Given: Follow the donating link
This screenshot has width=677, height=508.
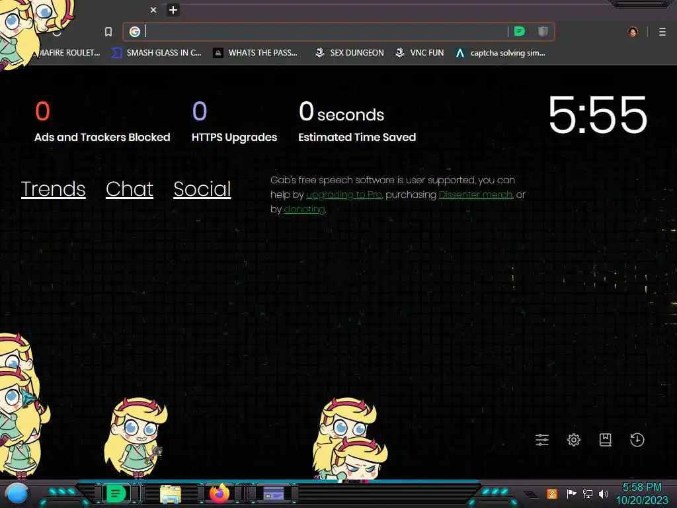Looking at the screenshot, I should pyautogui.click(x=304, y=210).
